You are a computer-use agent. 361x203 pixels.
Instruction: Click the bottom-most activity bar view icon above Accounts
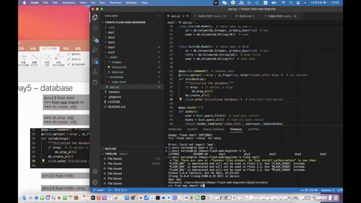point(95,82)
